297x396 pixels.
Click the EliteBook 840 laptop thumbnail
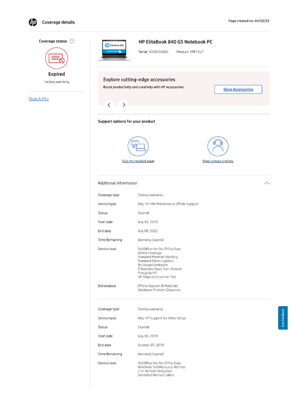pyautogui.click(x=114, y=50)
